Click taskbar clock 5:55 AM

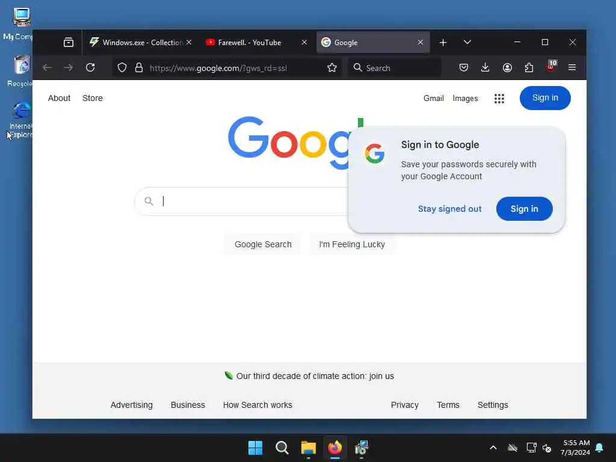click(576, 448)
